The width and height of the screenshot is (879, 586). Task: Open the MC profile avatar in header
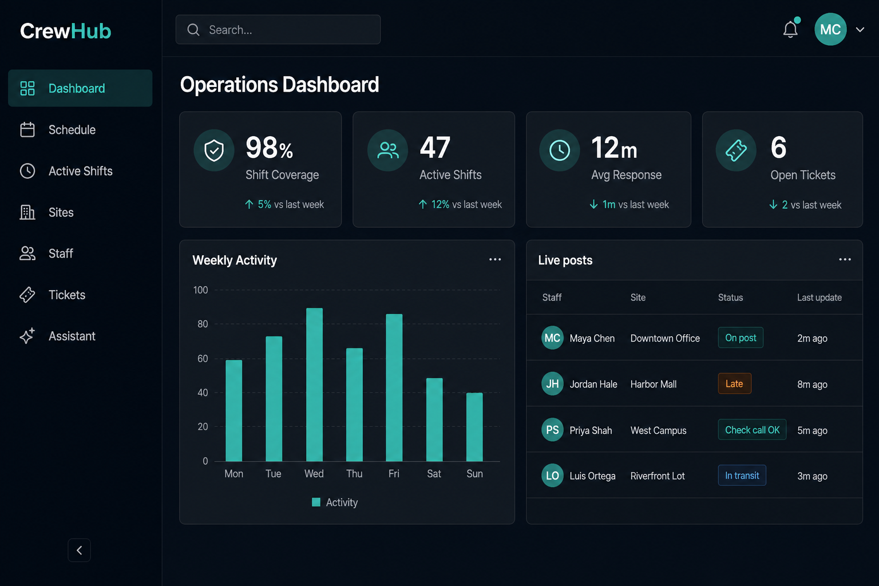[x=830, y=29]
